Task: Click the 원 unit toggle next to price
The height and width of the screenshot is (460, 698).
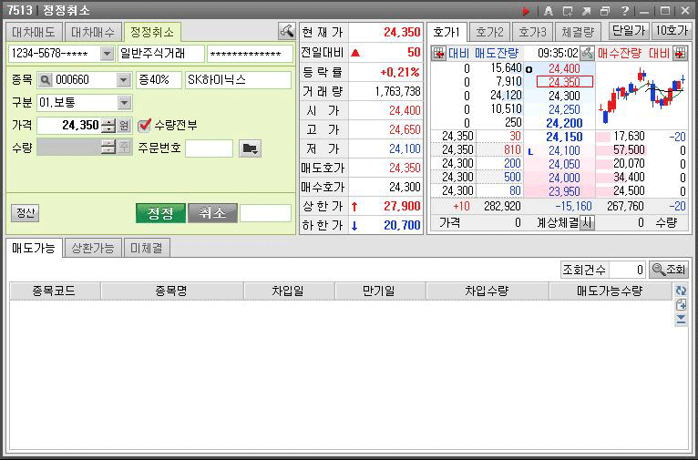Action: click(124, 126)
